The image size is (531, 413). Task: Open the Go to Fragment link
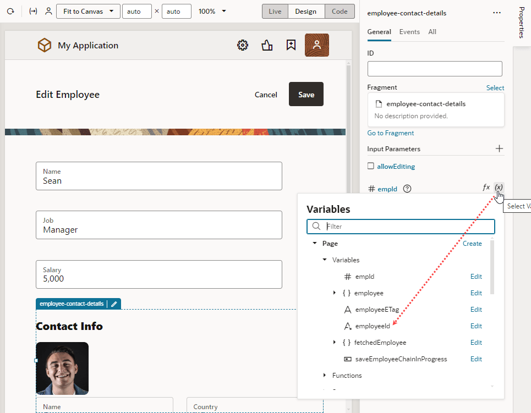click(x=390, y=133)
